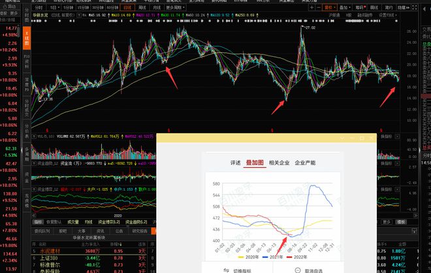Close the 资金博弈 indicator sub-panel
Screen dimensions: 431x273
[397, 189]
